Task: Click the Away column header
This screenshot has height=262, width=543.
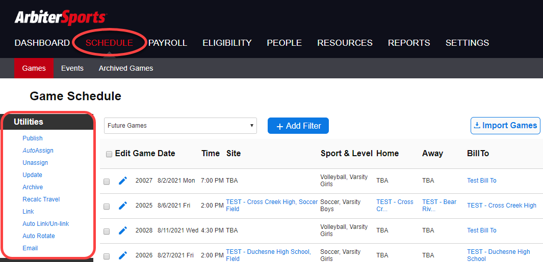Action: pyautogui.click(x=432, y=154)
